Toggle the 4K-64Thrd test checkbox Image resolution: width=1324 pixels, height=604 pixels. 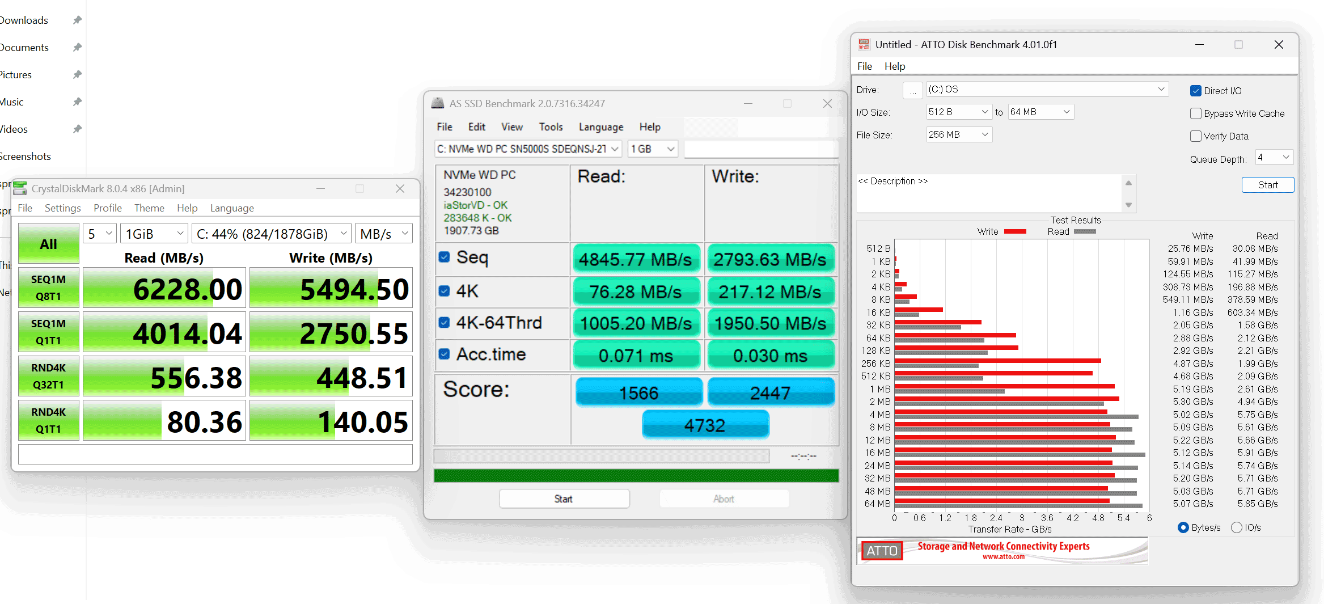445,322
